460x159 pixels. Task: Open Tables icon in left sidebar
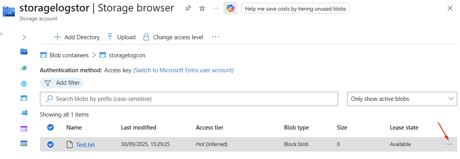coord(24,144)
